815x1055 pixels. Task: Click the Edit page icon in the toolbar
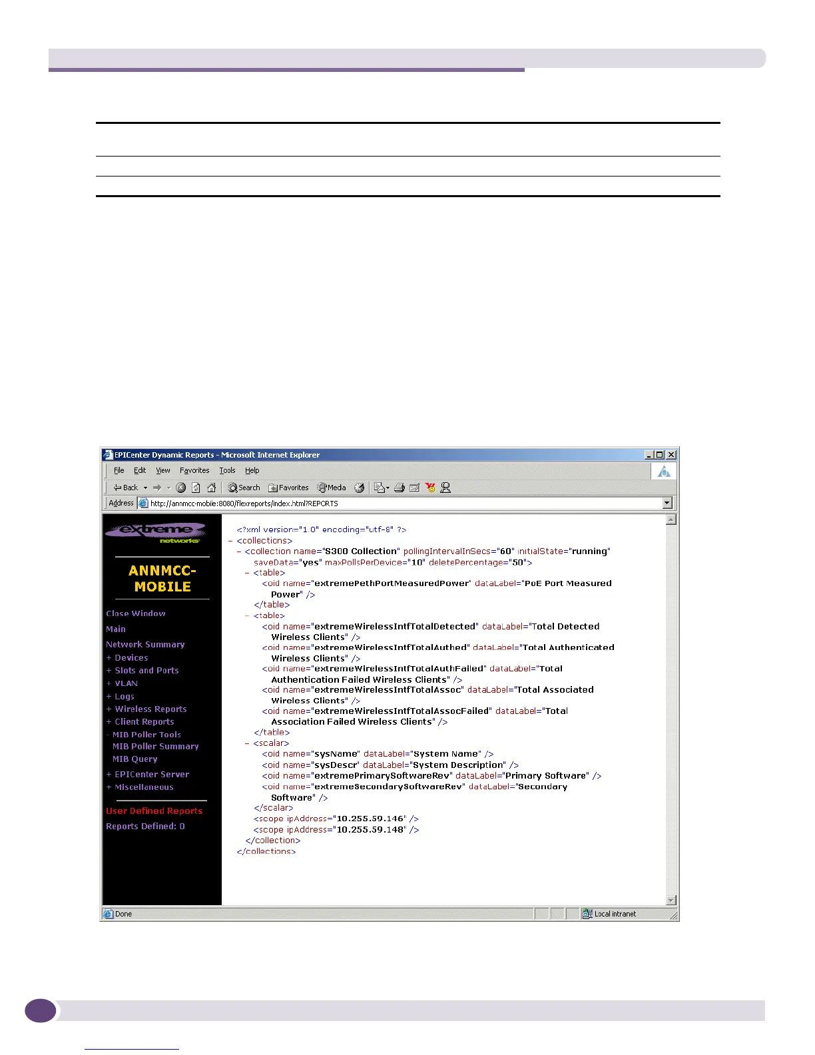(x=415, y=488)
